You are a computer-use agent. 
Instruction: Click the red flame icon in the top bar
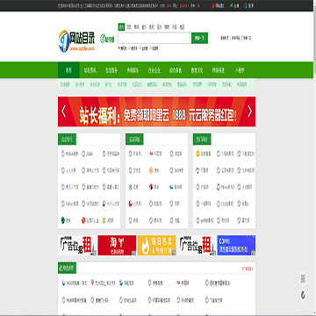(212, 5)
